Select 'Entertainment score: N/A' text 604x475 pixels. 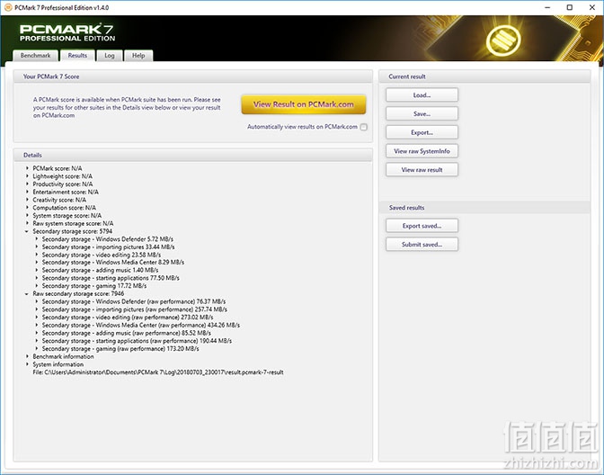(x=66, y=192)
